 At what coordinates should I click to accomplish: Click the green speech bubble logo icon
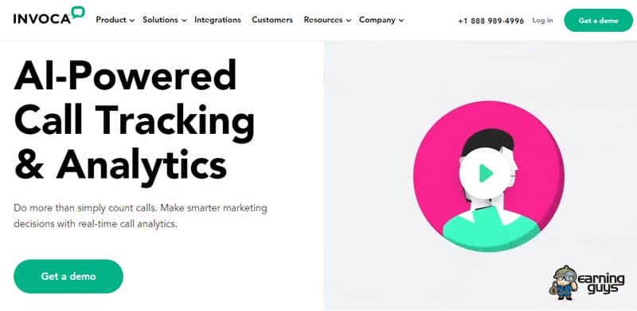[77, 12]
